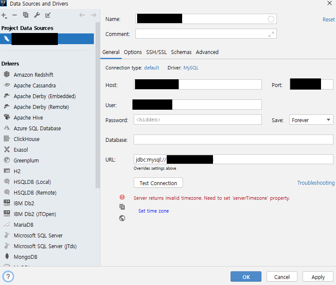The height and width of the screenshot is (285, 336).
Task: Copy error text with the copy icon
Action: (x=122, y=207)
